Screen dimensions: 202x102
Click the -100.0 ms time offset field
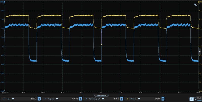click(x=5, y=92)
